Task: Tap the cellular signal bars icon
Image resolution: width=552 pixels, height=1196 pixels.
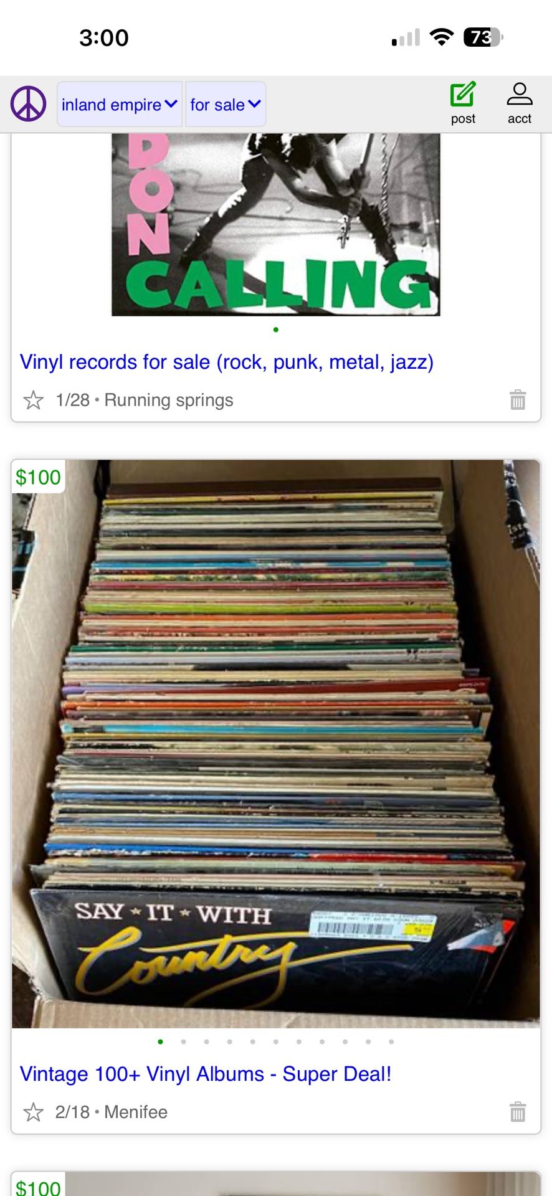Action: (406, 38)
